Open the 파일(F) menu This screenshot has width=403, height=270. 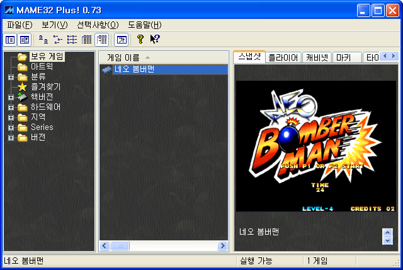[20, 25]
